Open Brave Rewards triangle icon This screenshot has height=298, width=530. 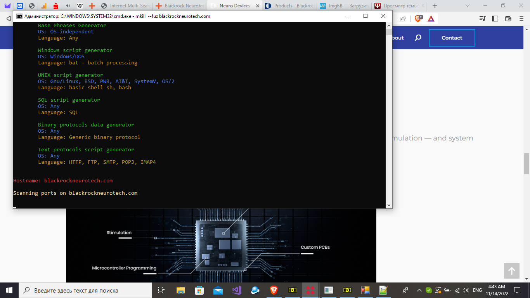click(431, 19)
